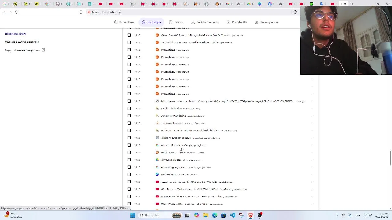Open the Paramètres section
The height and width of the screenshot is (220, 392).
[124, 22]
